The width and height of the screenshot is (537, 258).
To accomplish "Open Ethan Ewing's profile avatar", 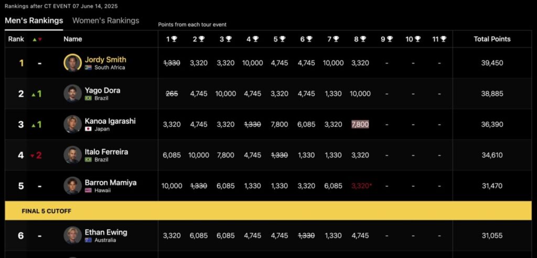I will pos(72,235).
